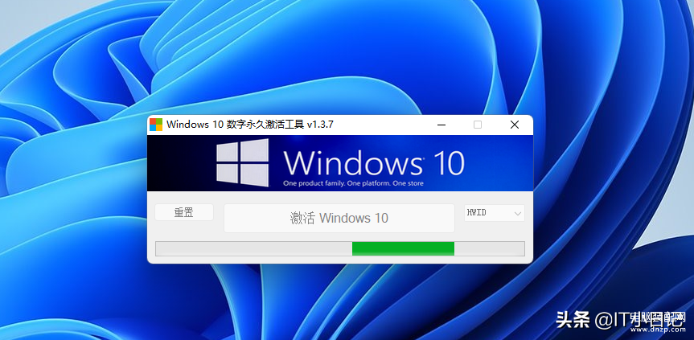This screenshot has width=694, height=340.
Task: Click the 重置 reset button
Action: click(184, 212)
